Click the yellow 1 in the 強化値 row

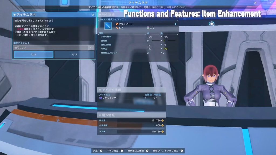[x=164, y=41]
